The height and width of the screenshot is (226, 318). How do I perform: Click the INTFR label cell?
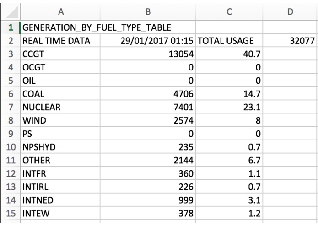(60, 173)
